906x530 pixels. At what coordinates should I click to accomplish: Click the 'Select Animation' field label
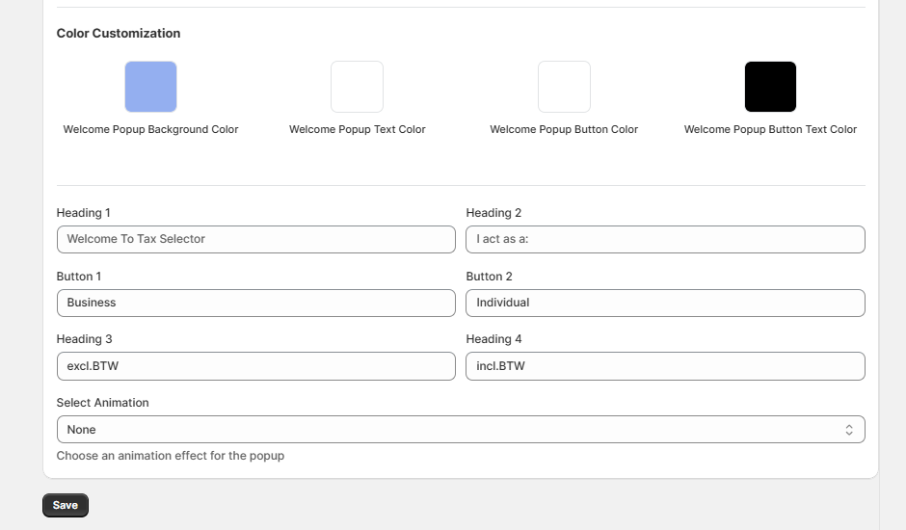[x=102, y=403]
